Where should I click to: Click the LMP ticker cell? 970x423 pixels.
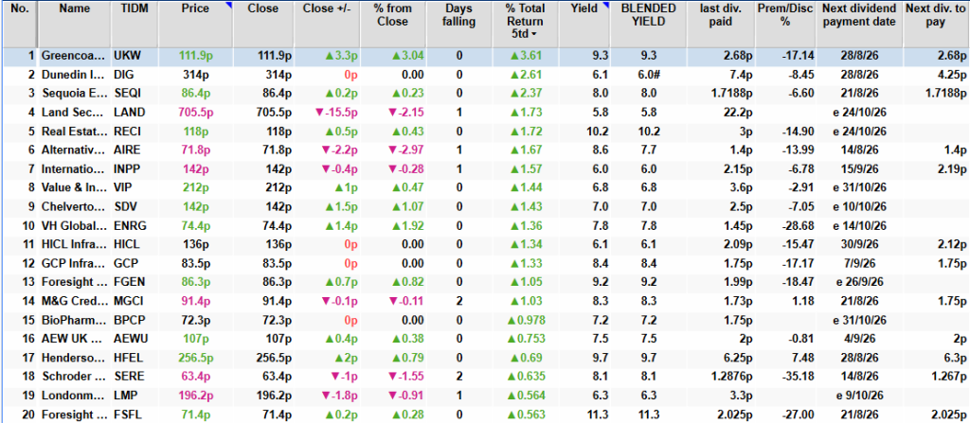[x=124, y=396]
